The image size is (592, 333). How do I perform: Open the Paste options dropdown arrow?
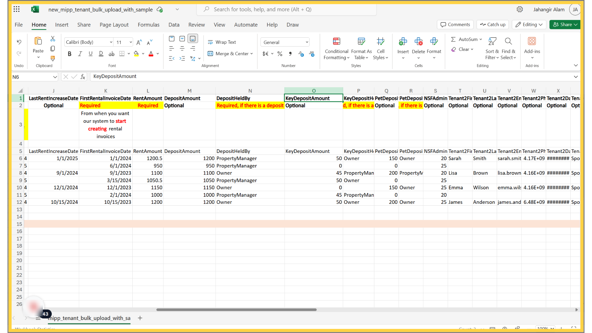[38, 57]
